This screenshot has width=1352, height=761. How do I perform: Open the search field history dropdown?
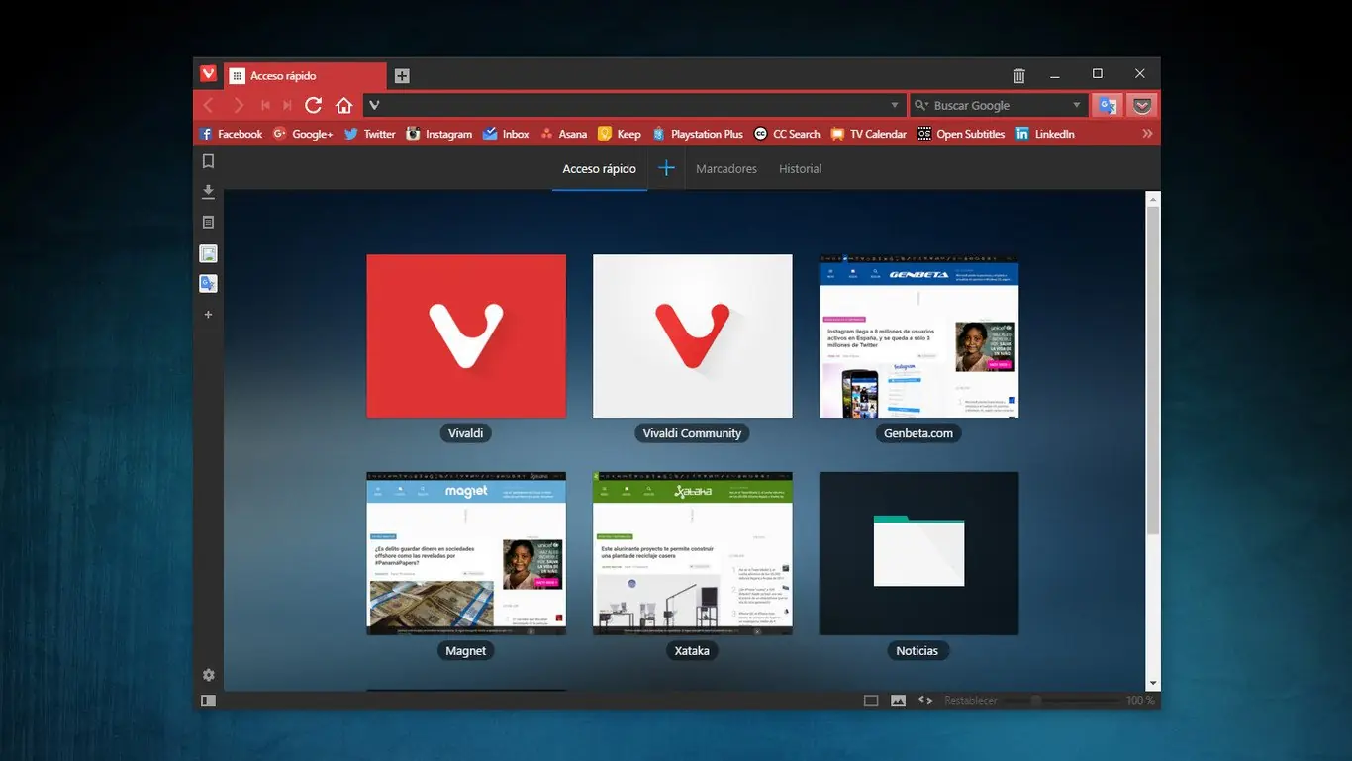[x=1077, y=105]
